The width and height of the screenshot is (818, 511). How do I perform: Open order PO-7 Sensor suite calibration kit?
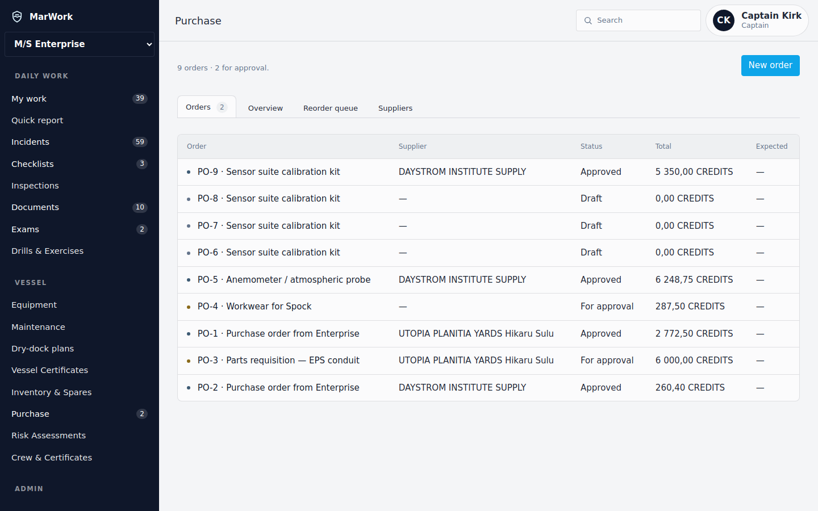pyautogui.click(x=489, y=226)
